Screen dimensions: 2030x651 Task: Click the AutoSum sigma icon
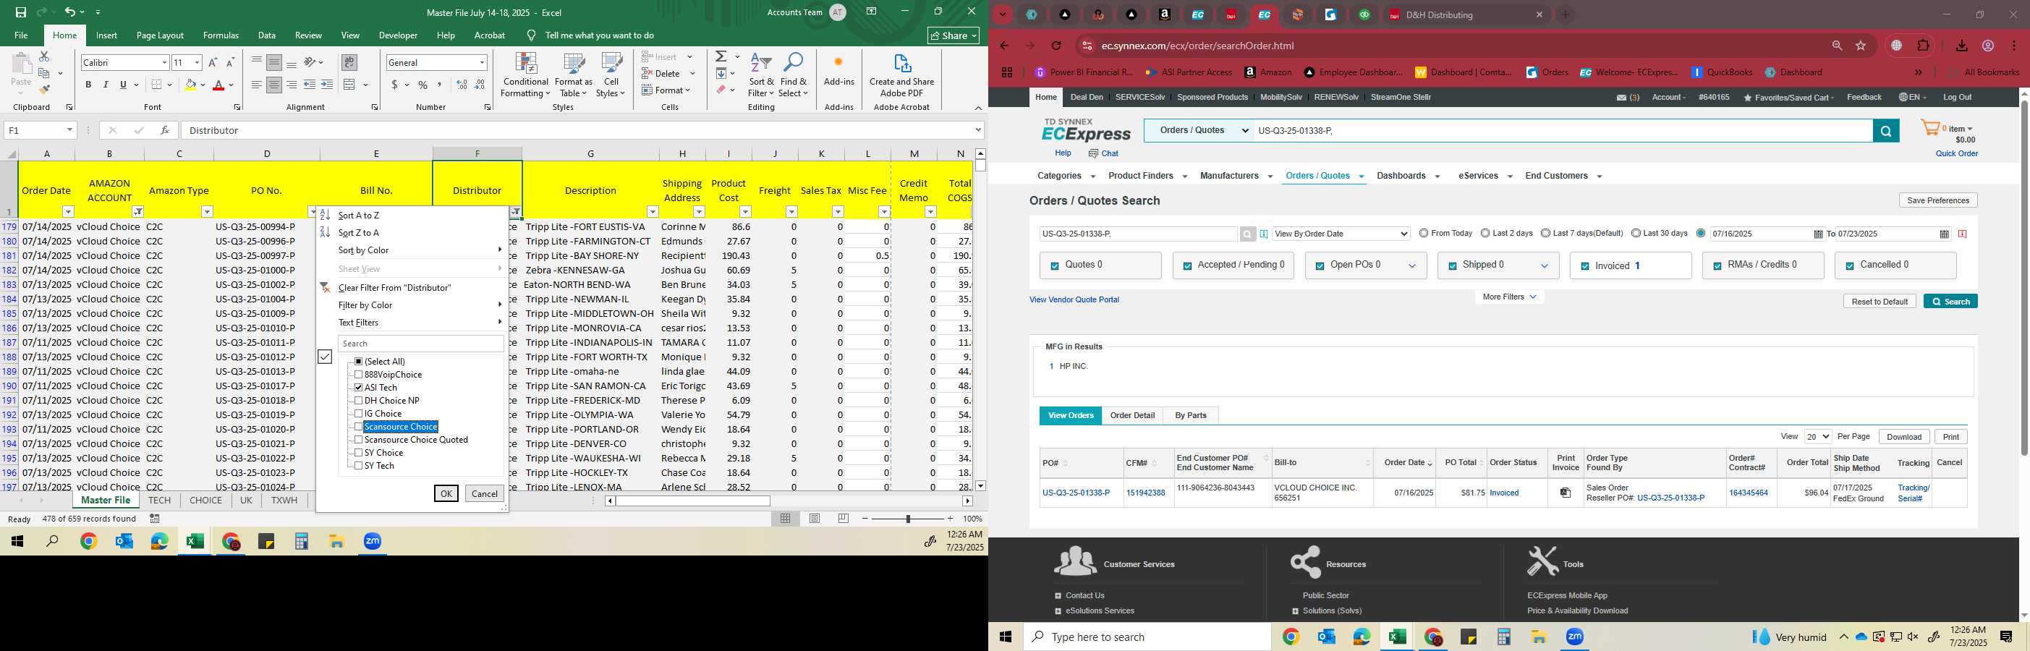(x=721, y=56)
